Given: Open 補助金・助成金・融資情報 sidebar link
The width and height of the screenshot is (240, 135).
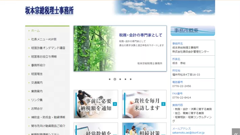Looking at the screenshot, I should tap(48, 117).
